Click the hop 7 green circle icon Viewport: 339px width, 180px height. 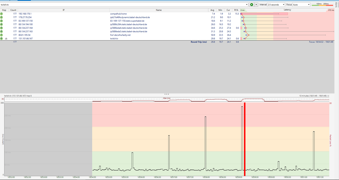(1, 35)
